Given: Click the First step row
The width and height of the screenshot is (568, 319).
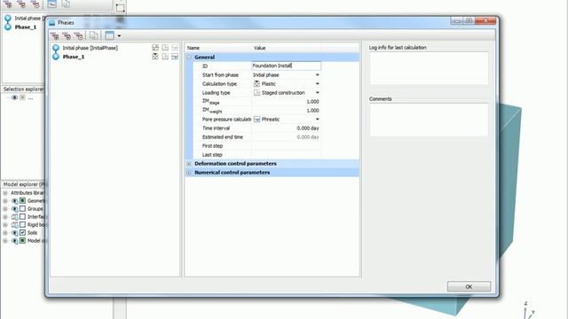Looking at the screenshot, I should 257,146.
